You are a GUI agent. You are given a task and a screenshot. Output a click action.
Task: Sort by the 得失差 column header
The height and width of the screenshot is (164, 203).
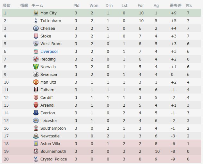(175, 5)
